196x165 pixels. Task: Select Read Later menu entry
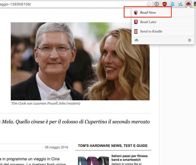pyautogui.click(x=148, y=22)
